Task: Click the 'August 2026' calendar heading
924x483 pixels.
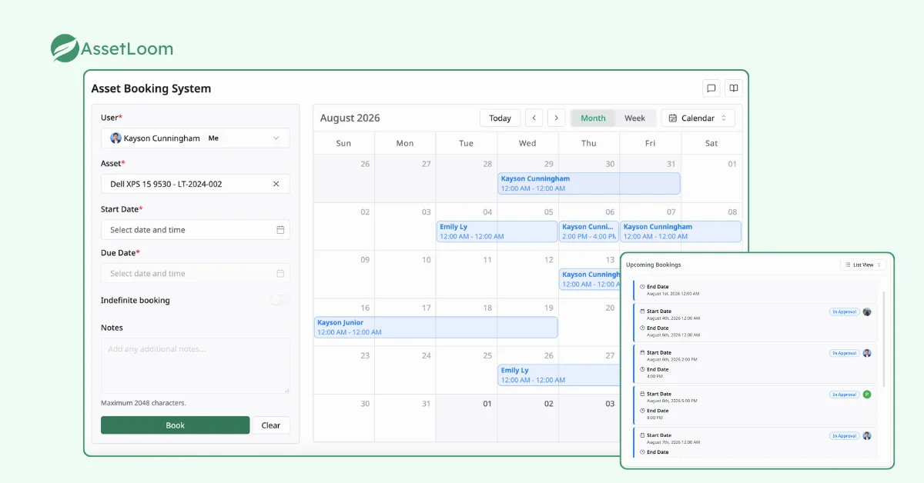Action: coord(350,118)
